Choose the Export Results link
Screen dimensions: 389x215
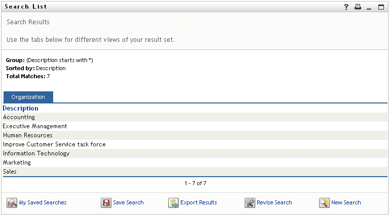[199, 203]
